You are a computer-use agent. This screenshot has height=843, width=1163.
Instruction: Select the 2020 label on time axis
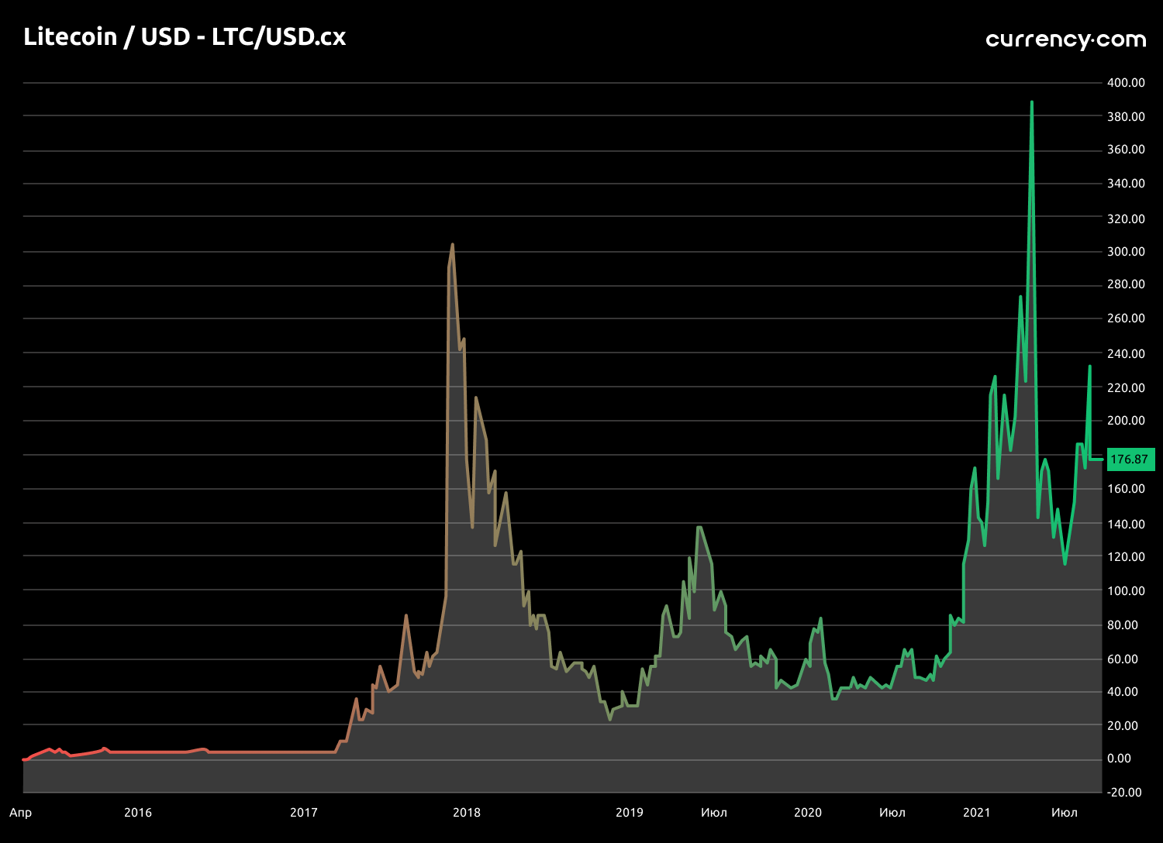[808, 812]
